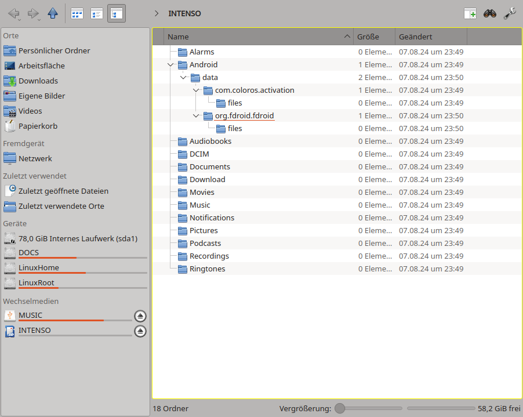Click the binoculars search icon
The width and height of the screenshot is (523, 417).
coord(490,13)
